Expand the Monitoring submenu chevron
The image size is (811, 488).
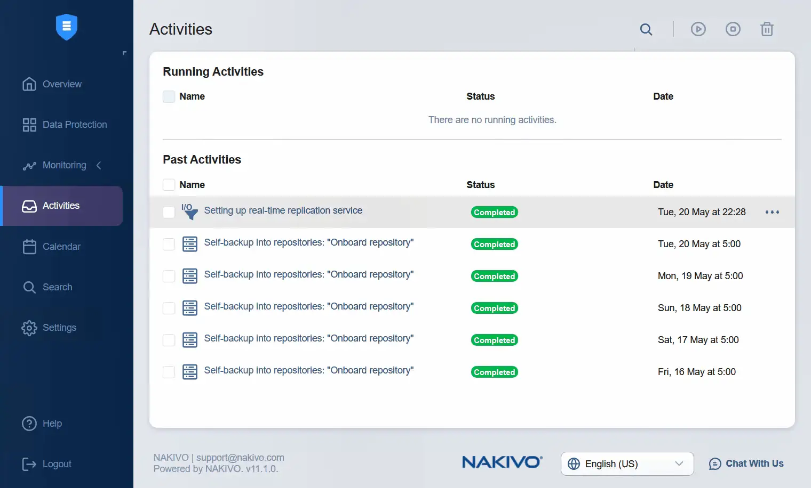click(x=99, y=166)
